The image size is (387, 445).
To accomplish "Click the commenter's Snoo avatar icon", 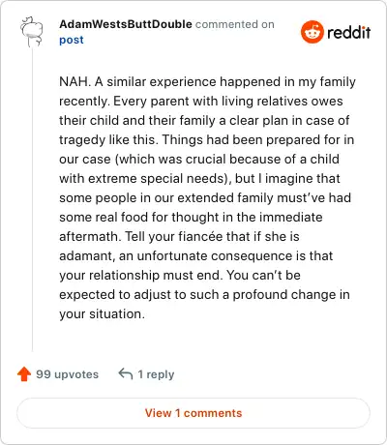I will [x=32, y=32].
